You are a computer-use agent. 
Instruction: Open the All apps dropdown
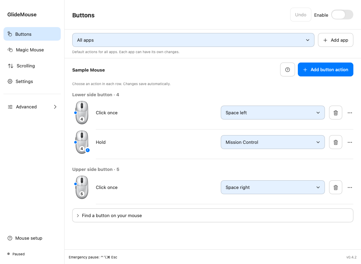(x=193, y=40)
